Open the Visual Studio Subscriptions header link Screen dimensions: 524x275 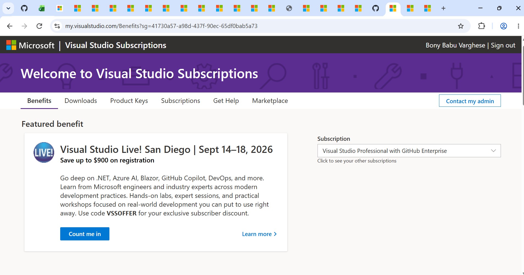tap(116, 45)
